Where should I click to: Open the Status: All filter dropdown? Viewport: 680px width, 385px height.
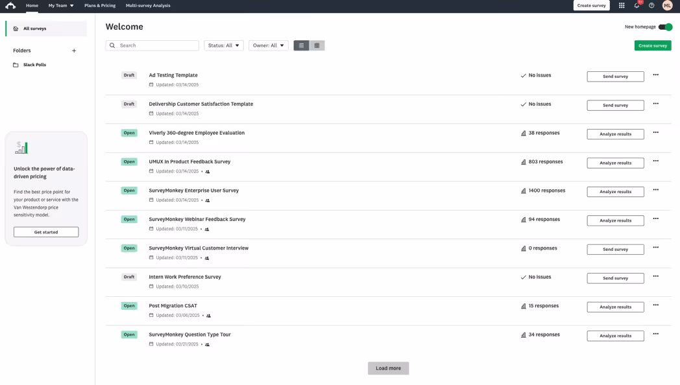point(224,45)
